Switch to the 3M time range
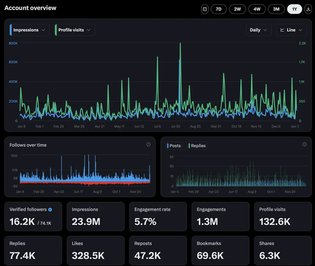This screenshot has height=266, width=315. tap(276, 9)
